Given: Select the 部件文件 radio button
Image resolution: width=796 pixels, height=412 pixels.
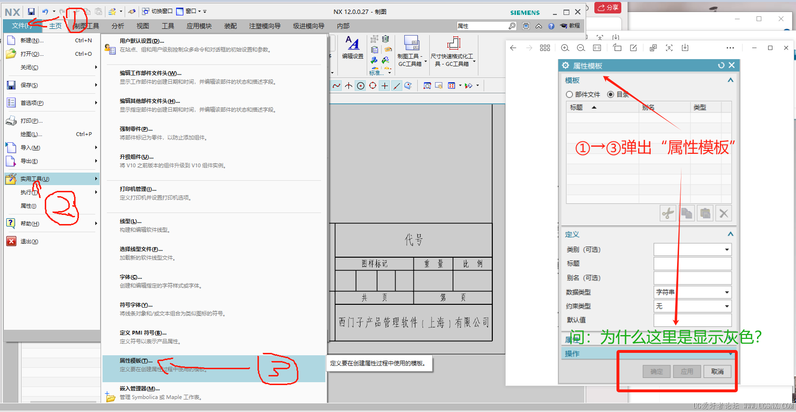Looking at the screenshot, I should tap(569, 95).
